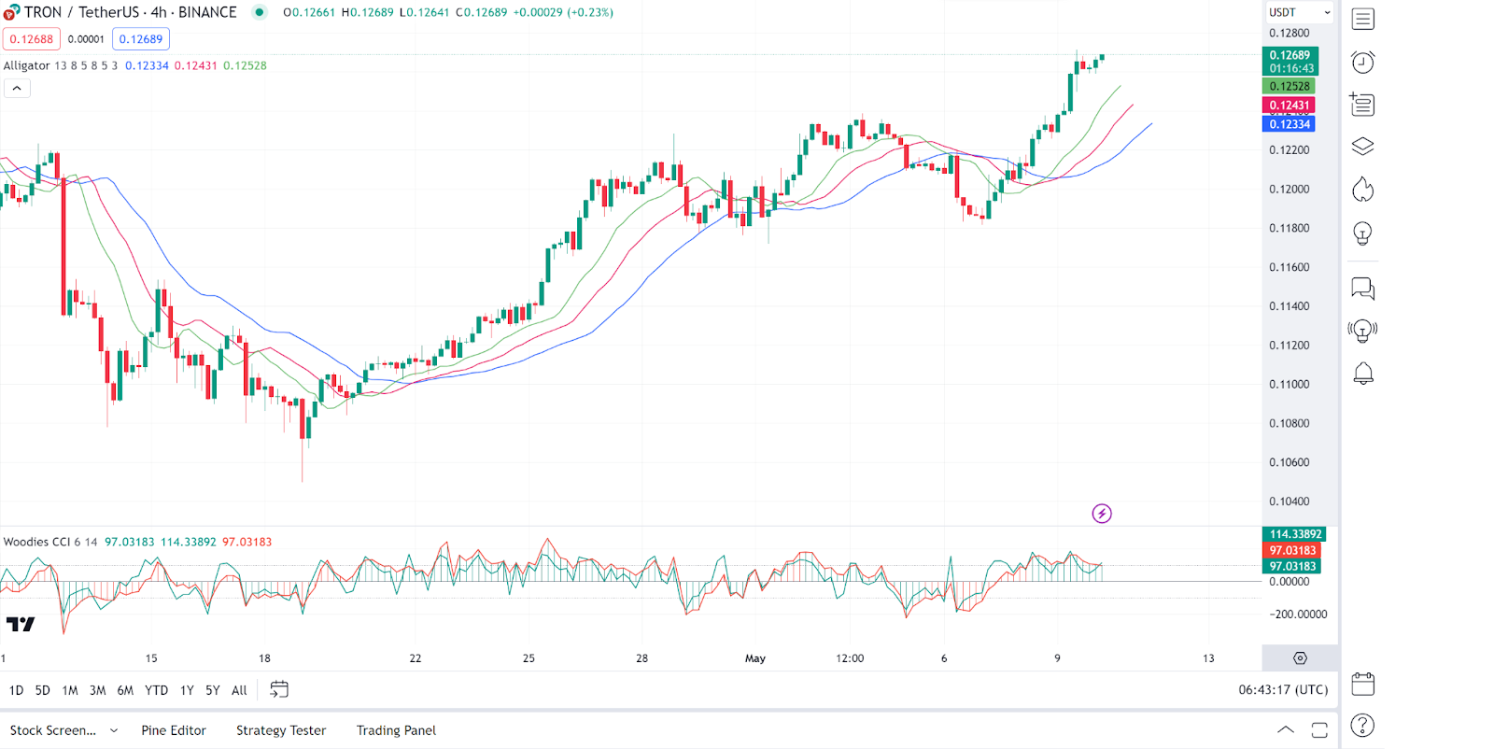The image size is (1494, 749).
Task: Click the TradingView logo on chart
Action: 21,624
